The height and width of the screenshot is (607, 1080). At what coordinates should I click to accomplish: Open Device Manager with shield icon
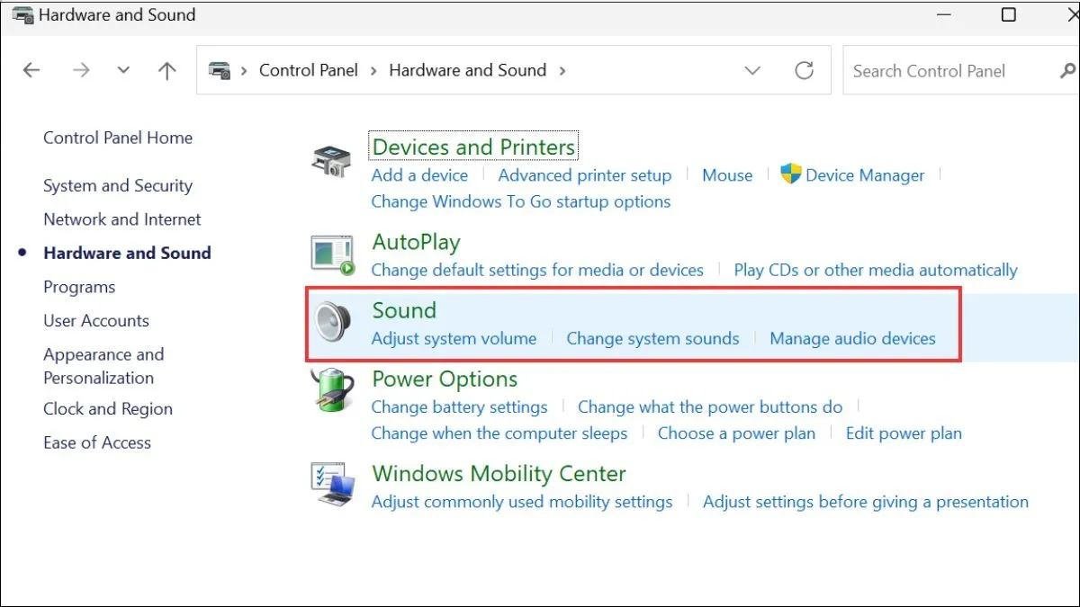pos(852,175)
